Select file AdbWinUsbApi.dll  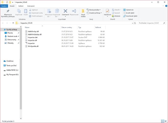pos(35,34)
